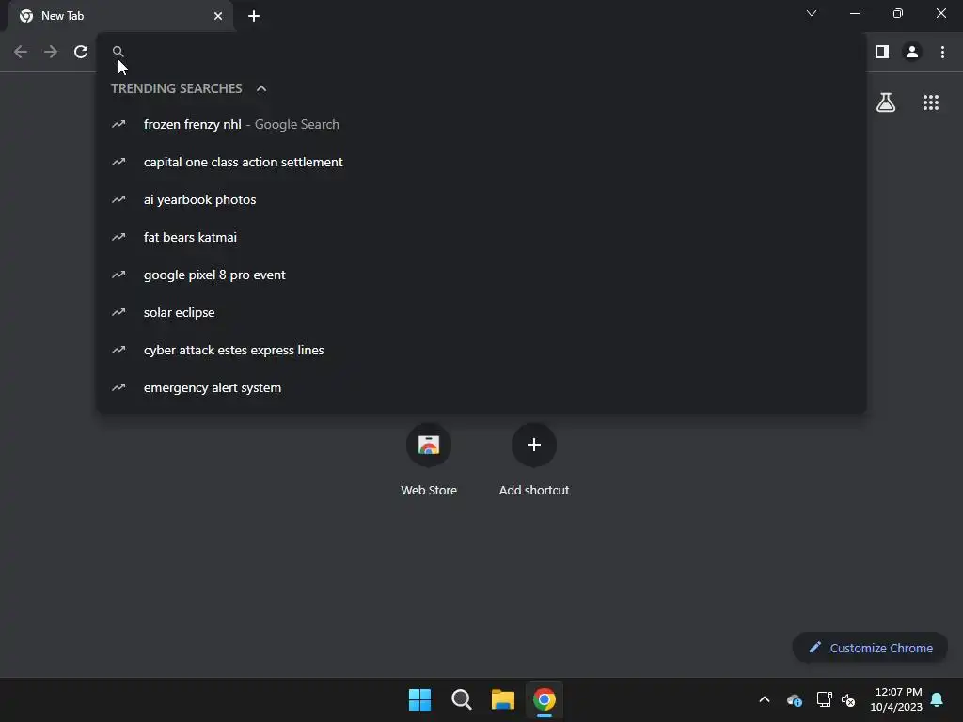Open the profile avatar menu
The height and width of the screenshot is (722, 963).
coord(912,52)
